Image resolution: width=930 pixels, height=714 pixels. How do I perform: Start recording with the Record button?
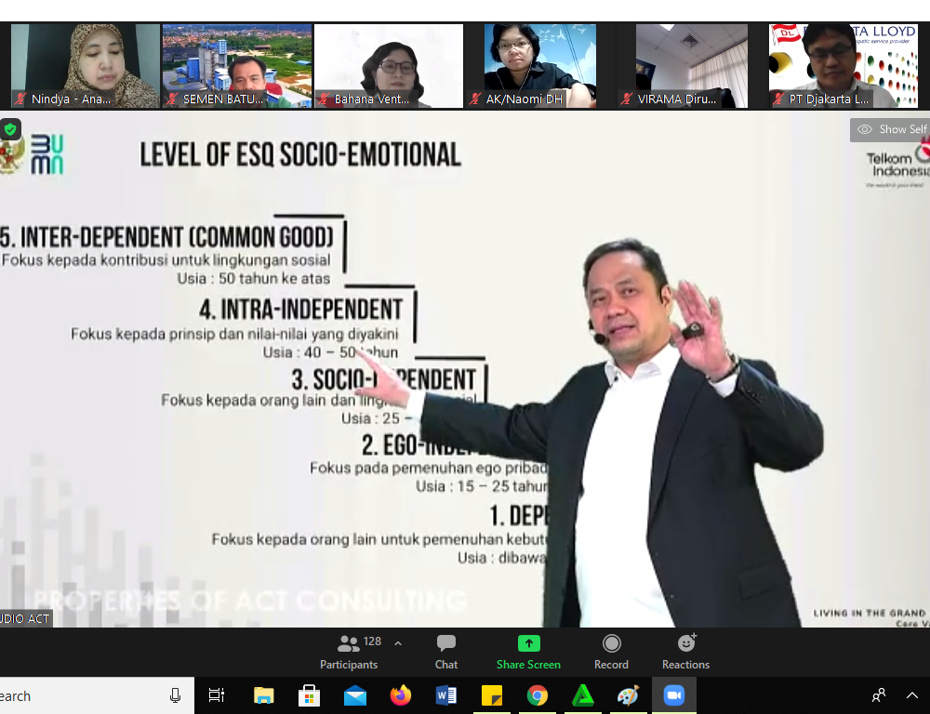(x=611, y=651)
